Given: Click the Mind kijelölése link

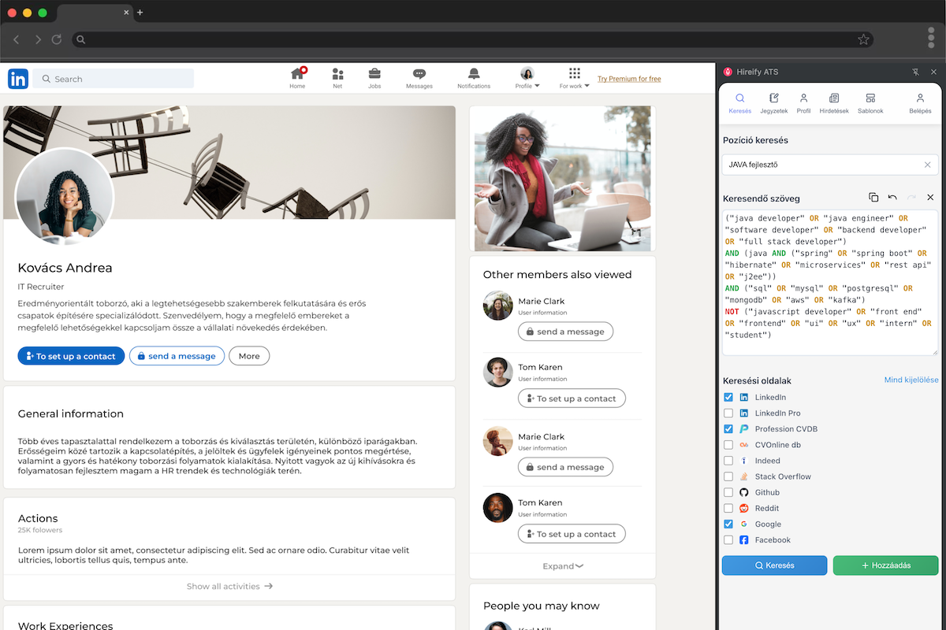Looking at the screenshot, I should 911,380.
